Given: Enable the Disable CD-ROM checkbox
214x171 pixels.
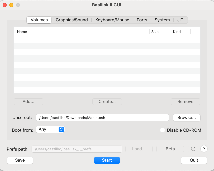Looking at the screenshot, I should [x=163, y=130].
